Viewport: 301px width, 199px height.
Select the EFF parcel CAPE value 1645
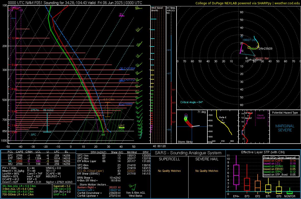click(x=19, y=158)
